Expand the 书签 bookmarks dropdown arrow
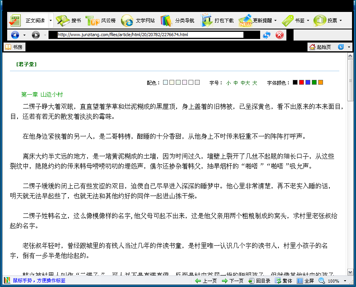This screenshot has width=356, height=287. pyautogui.click(x=308, y=21)
